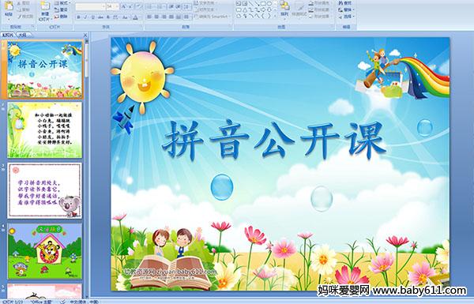Image resolution: width=474 pixels, height=304 pixels.
Task: Toggle italic formatting
Action: (85, 17)
